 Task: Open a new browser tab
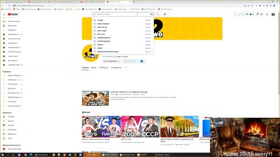[x=134, y=2]
